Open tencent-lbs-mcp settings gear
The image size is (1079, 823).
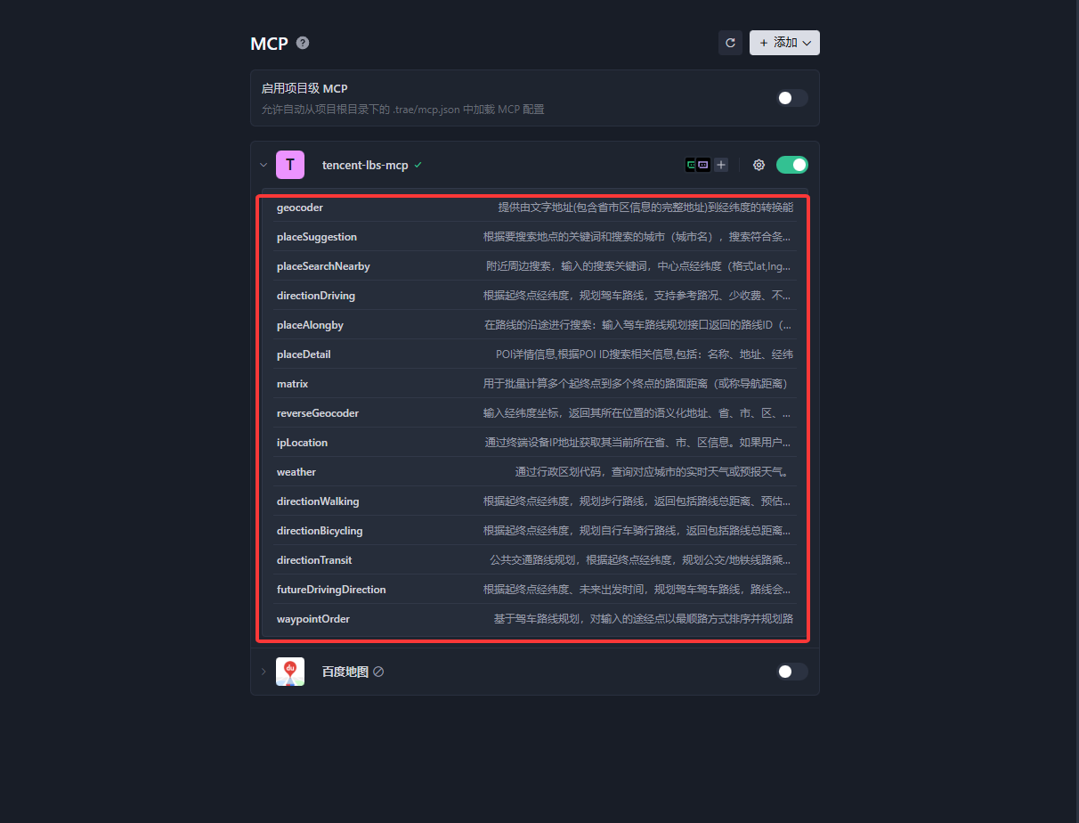point(759,165)
